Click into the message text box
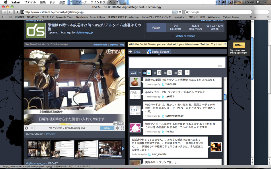The width and height of the screenshot is (271, 169). (x=177, y=63)
